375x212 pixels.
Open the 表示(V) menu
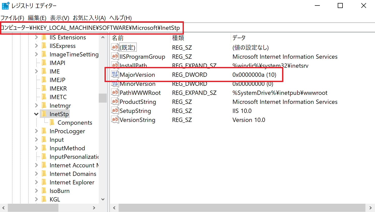(59, 18)
